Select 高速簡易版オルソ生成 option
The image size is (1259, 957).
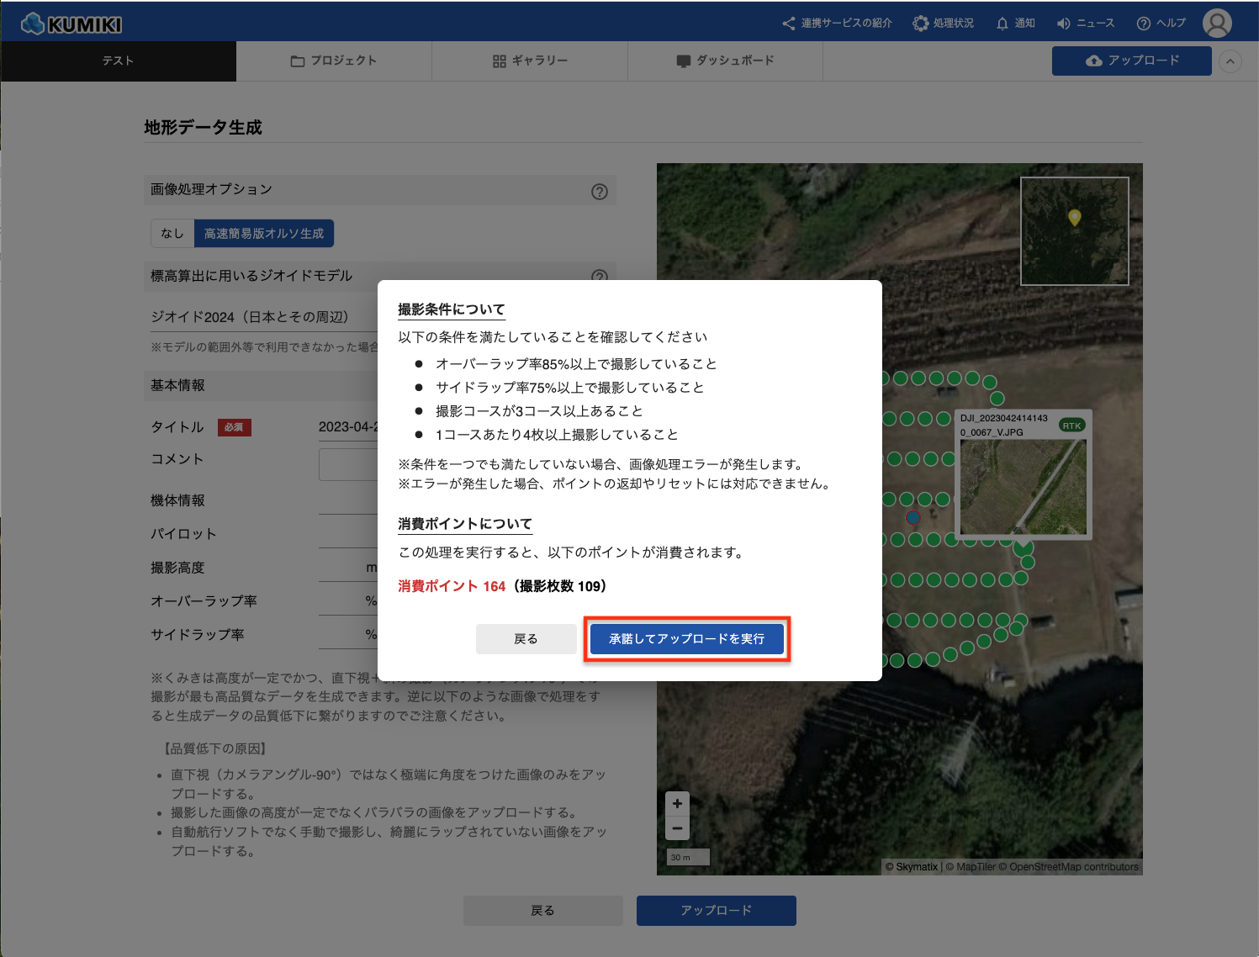[264, 234]
